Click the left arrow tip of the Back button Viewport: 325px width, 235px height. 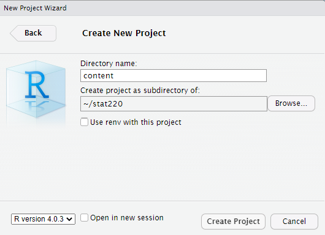coord(13,33)
